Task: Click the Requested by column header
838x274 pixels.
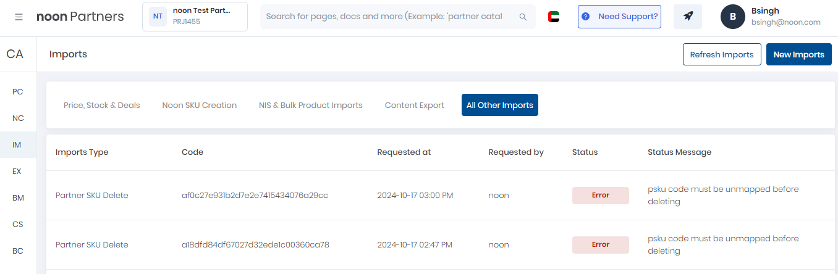Action: [x=516, y=152]
